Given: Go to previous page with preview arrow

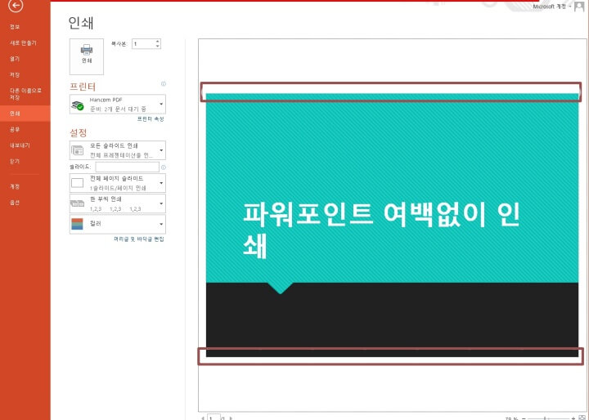Looking at the screenshot, I should (x=203, y=418).
